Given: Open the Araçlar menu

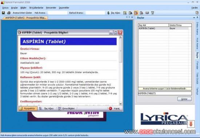Looking at the screenshot, I should click(x=14, y=8).
